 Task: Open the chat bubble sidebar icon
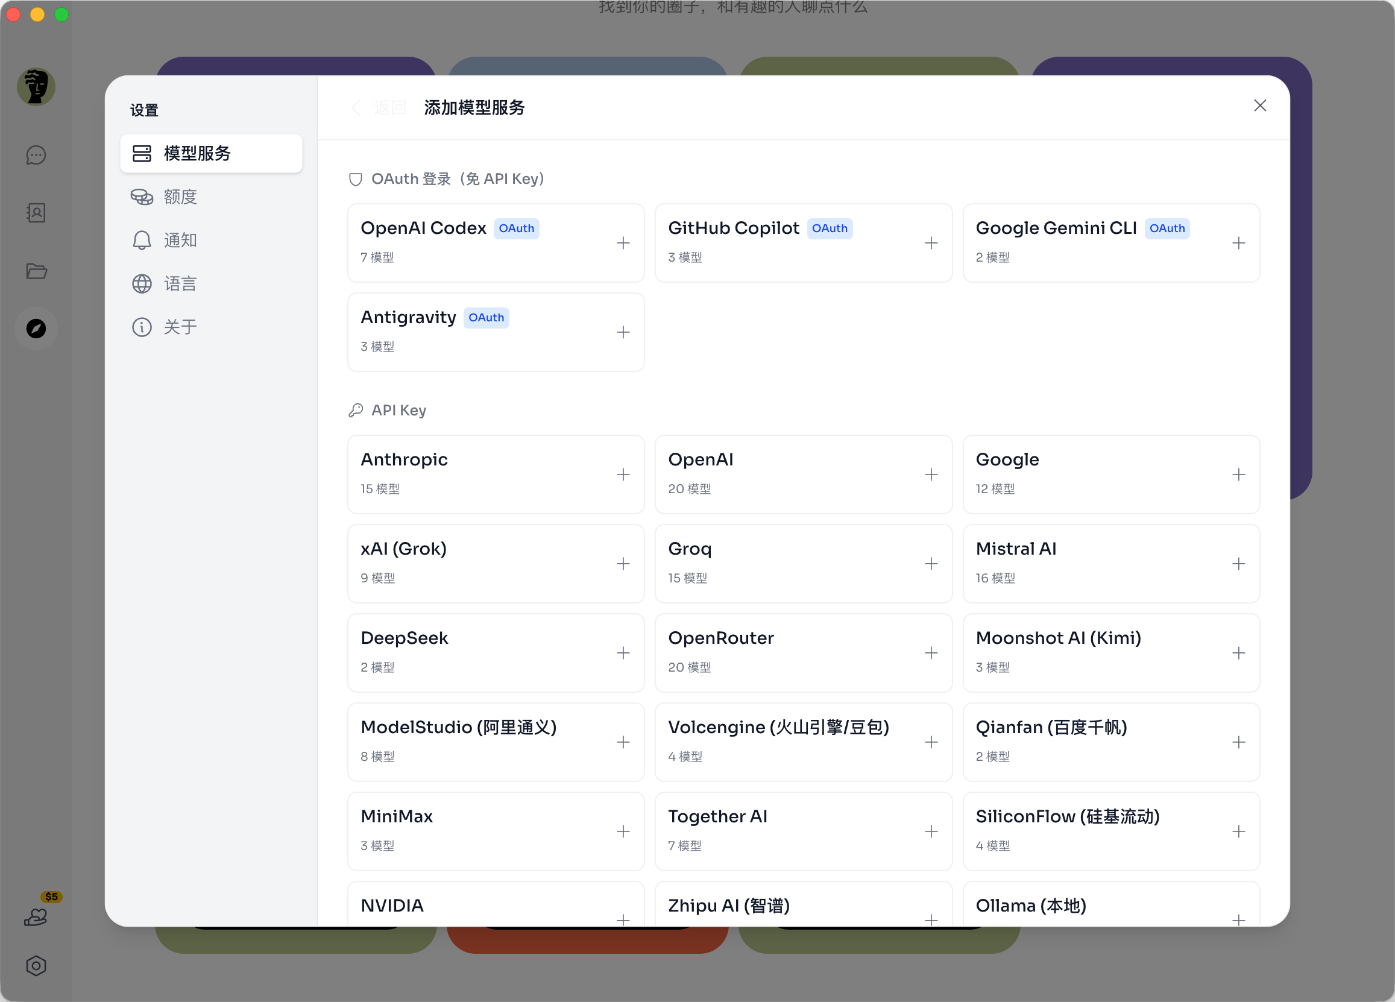click(36, 155)
